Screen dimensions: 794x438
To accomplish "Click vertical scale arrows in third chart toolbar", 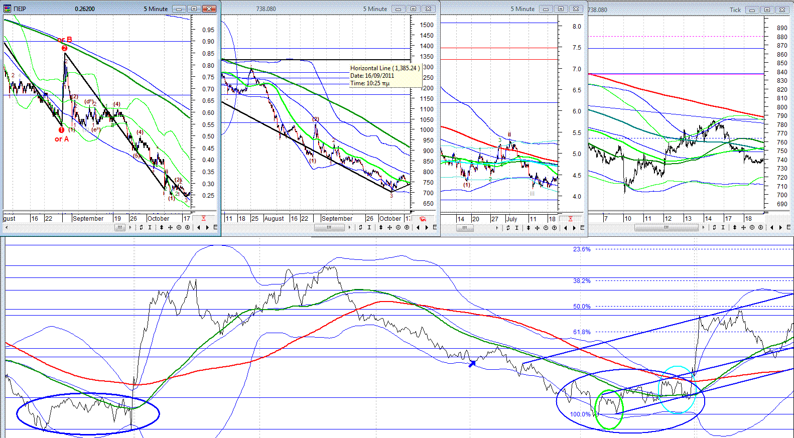I will (x=528, y=228).
